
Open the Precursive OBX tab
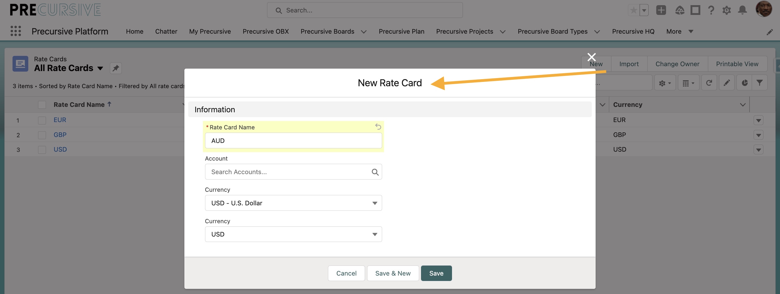pos(265,31)
